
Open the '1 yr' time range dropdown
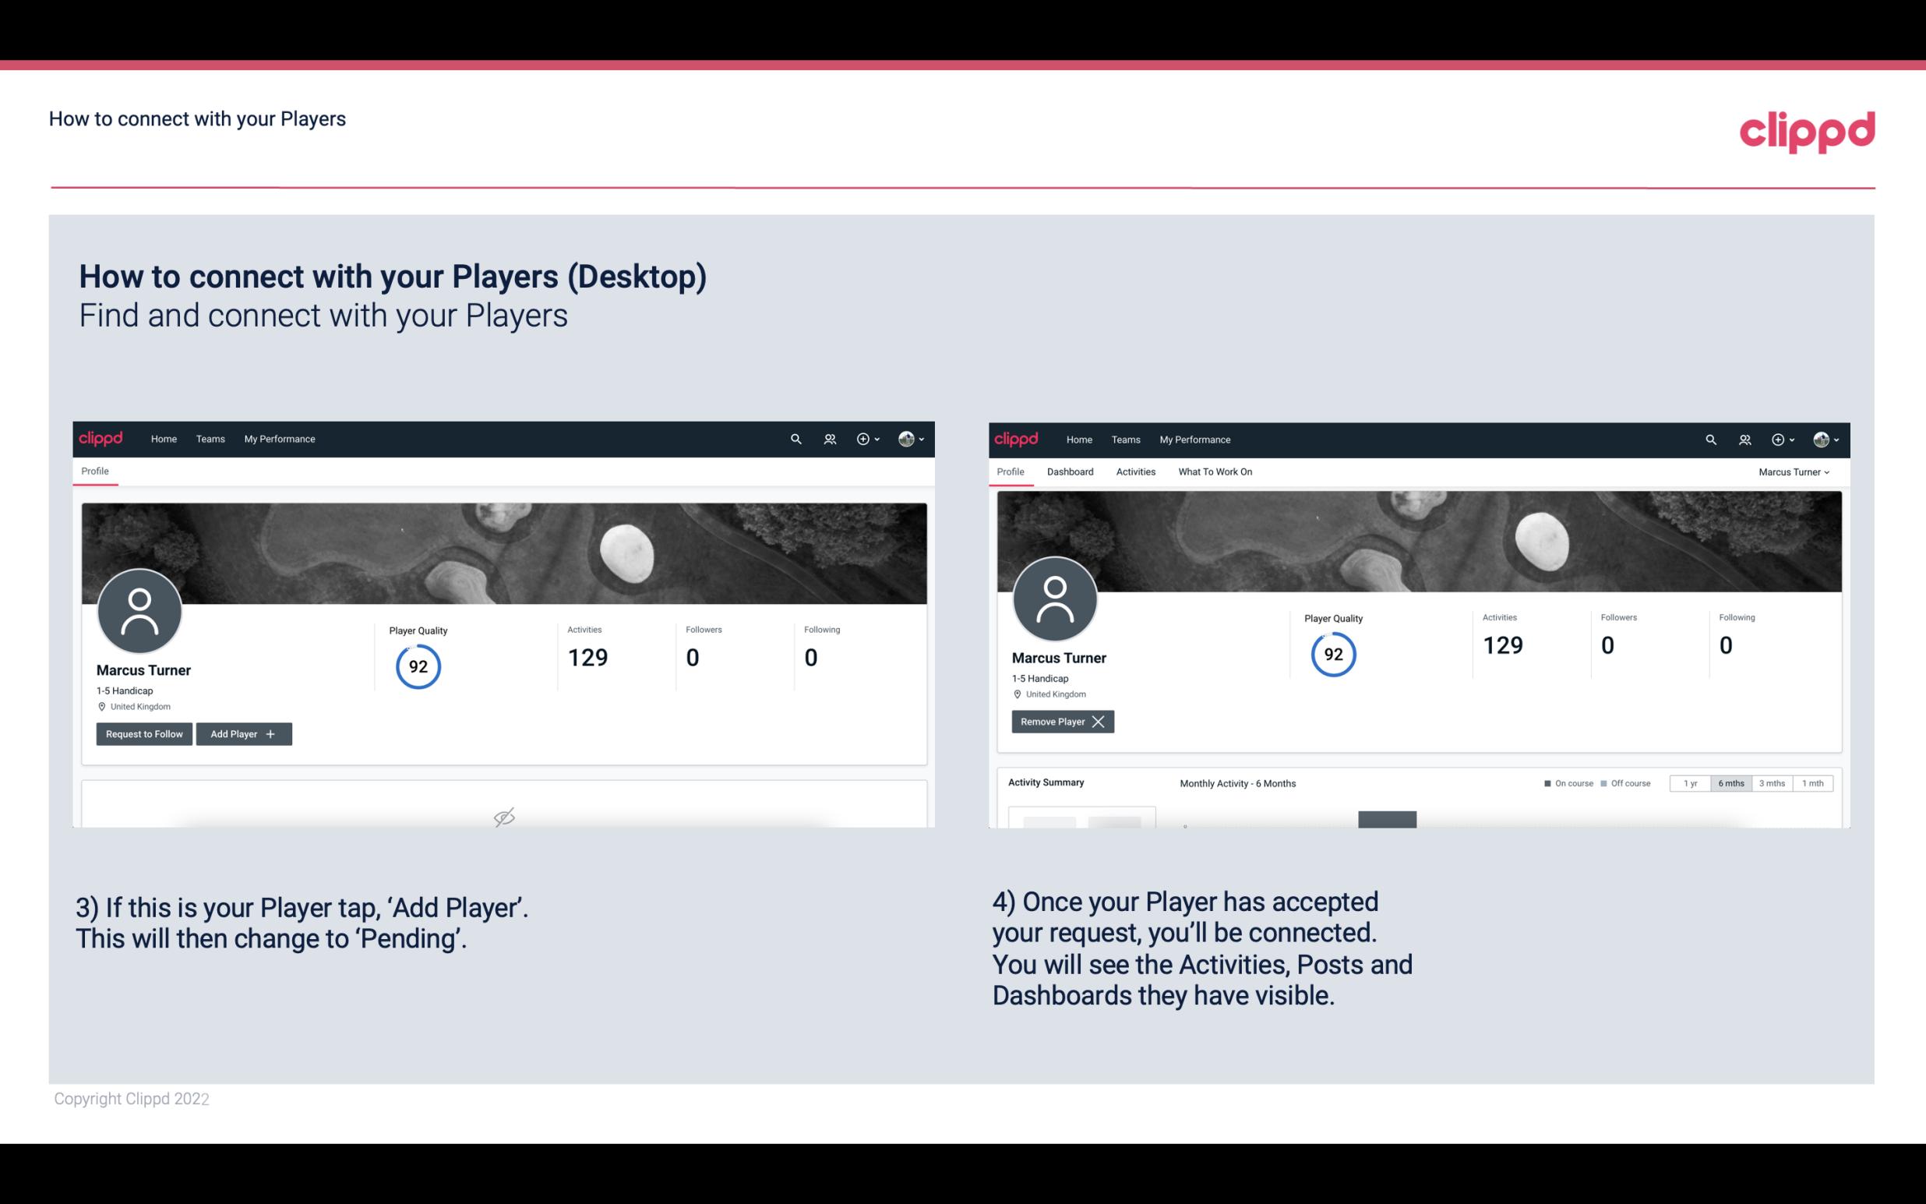point(1690,782)
